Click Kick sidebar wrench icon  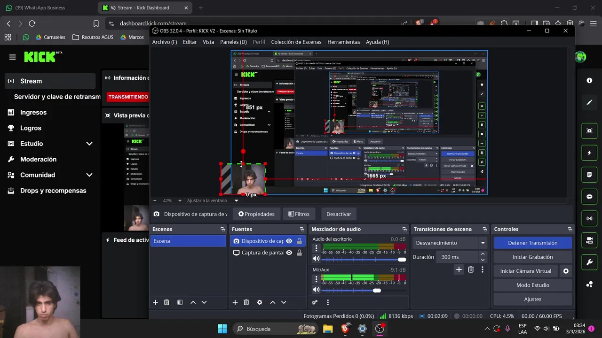point(589,262)
